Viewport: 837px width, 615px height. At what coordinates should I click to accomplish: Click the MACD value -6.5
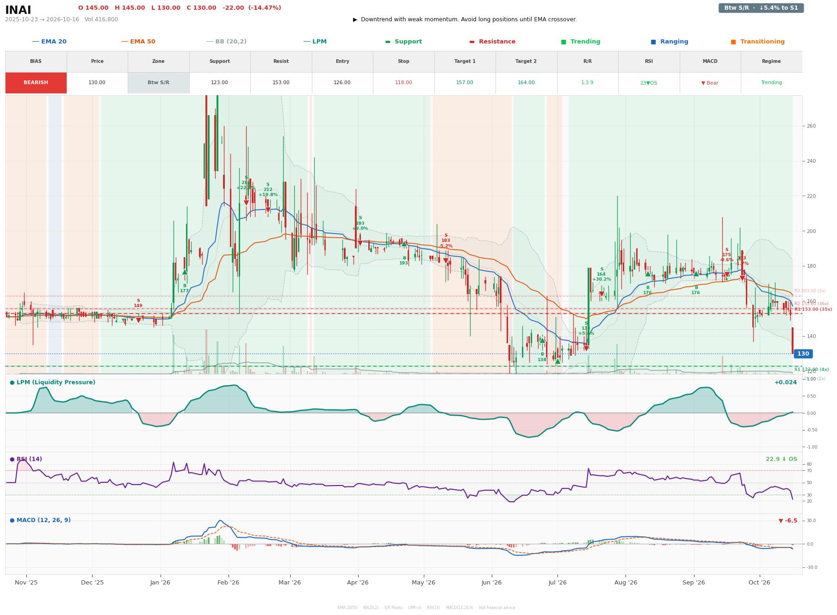pos(788,521)
